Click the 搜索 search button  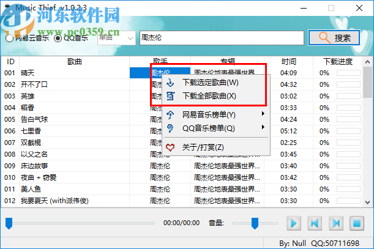(x=334, y=38)
